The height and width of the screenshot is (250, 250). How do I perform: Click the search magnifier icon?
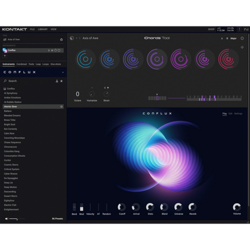tap(5, 81)
